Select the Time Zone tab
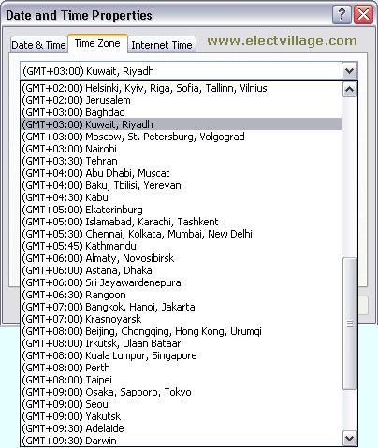This screenshot has height=448, width=378. [x=97, y=43]
